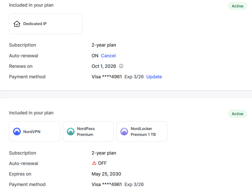Click 'Visa ****4961' in the NordVPN bundle plan
Image resolution: width=252 pixels, height=196 pixels.
107,184
